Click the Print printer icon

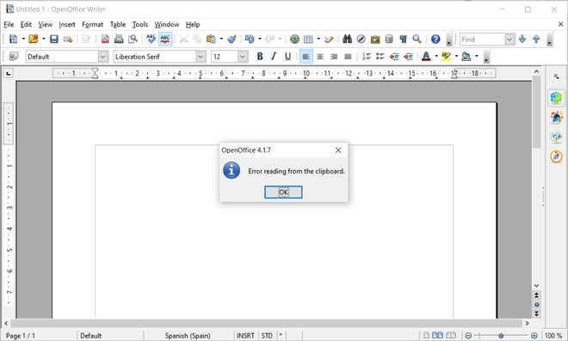(x=119, y=39)
